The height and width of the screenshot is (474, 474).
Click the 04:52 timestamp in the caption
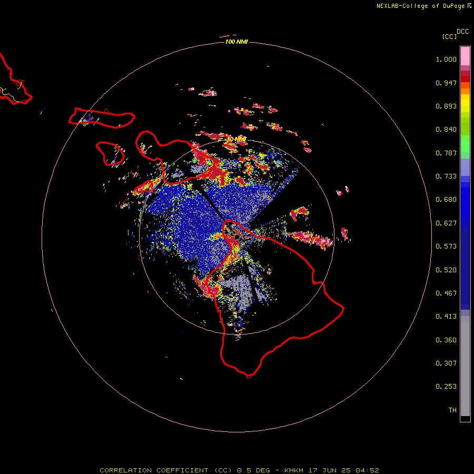pos(367,470)
